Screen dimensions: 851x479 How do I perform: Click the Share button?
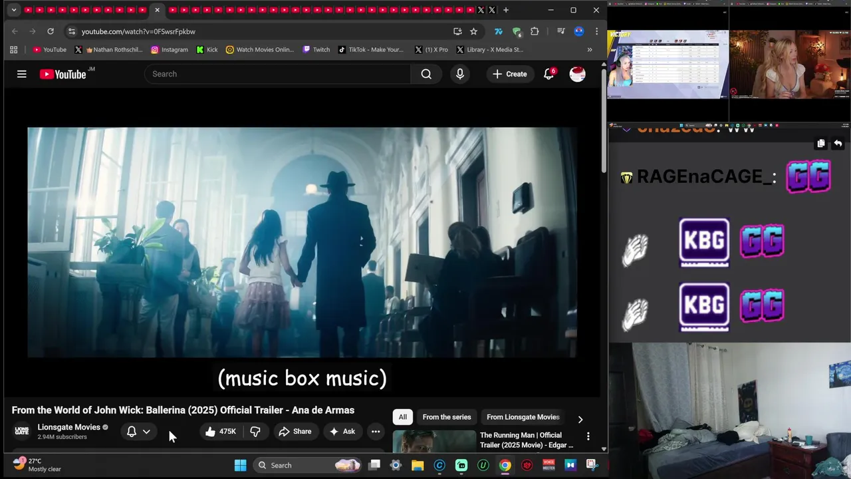click(295, 431)
